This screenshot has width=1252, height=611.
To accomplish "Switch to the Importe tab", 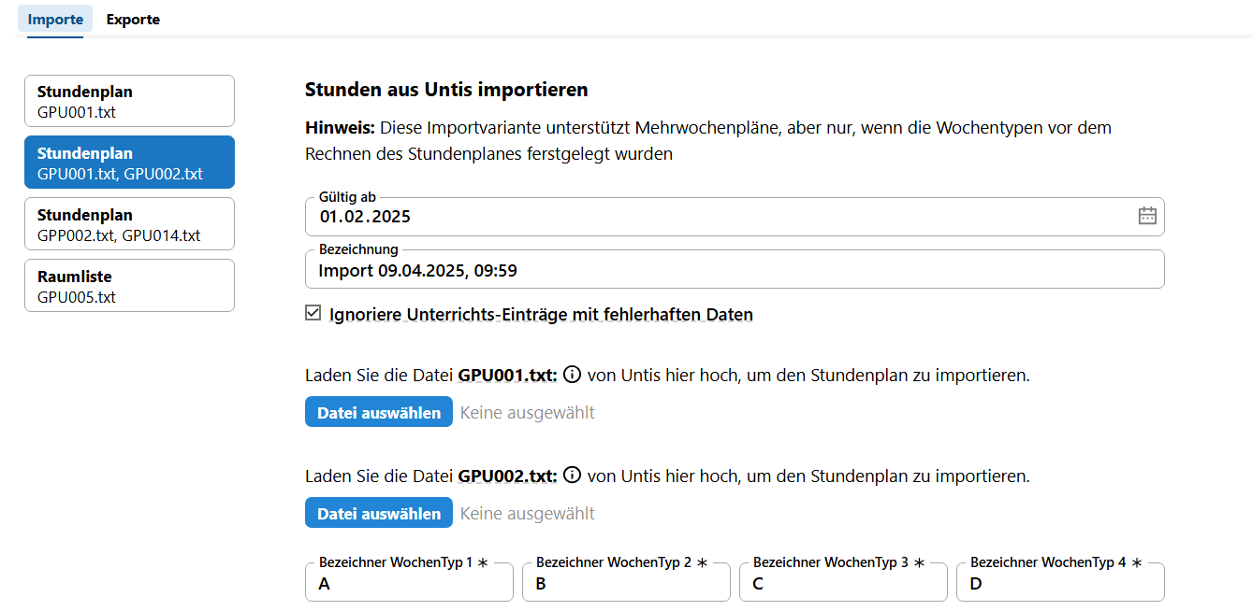I will (54, 19).
